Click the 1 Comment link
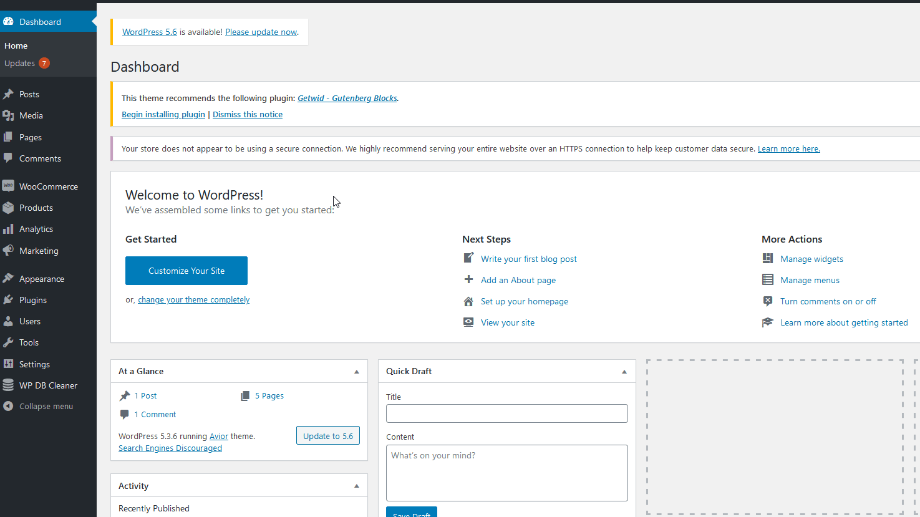 155,414
